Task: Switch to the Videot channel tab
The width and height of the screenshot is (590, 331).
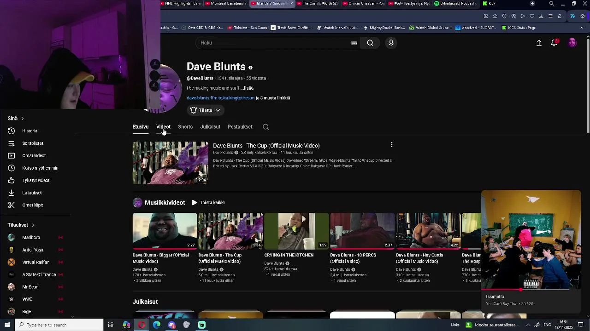Action: click(x=163, y=127)
